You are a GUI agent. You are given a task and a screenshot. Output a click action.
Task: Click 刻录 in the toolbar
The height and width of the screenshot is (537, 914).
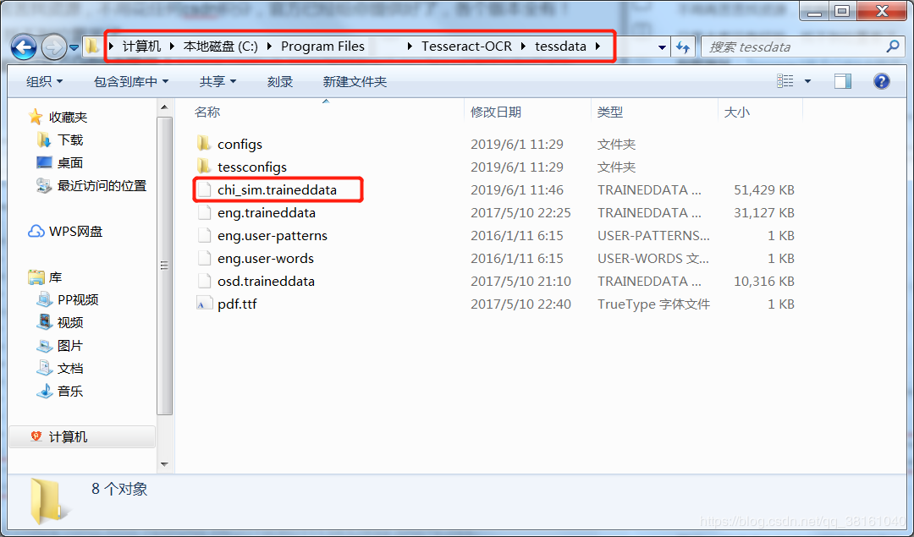tap(280, 81)
